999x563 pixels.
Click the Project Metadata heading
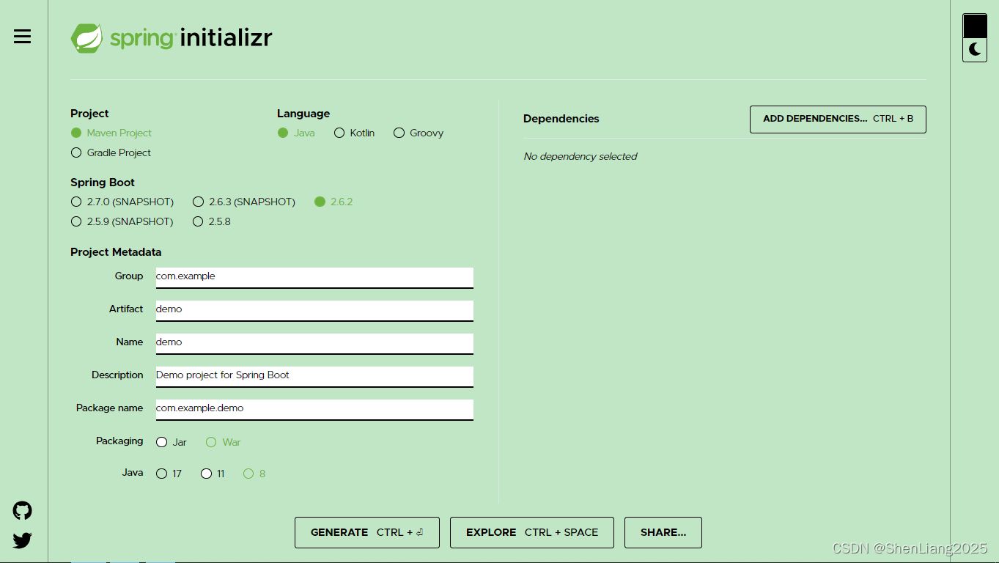click(116, 251)
